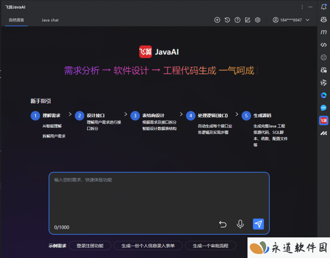The image size is (330, 258).
Task: Open settings using the hexagon gear icon
Action: coord(257,20)
